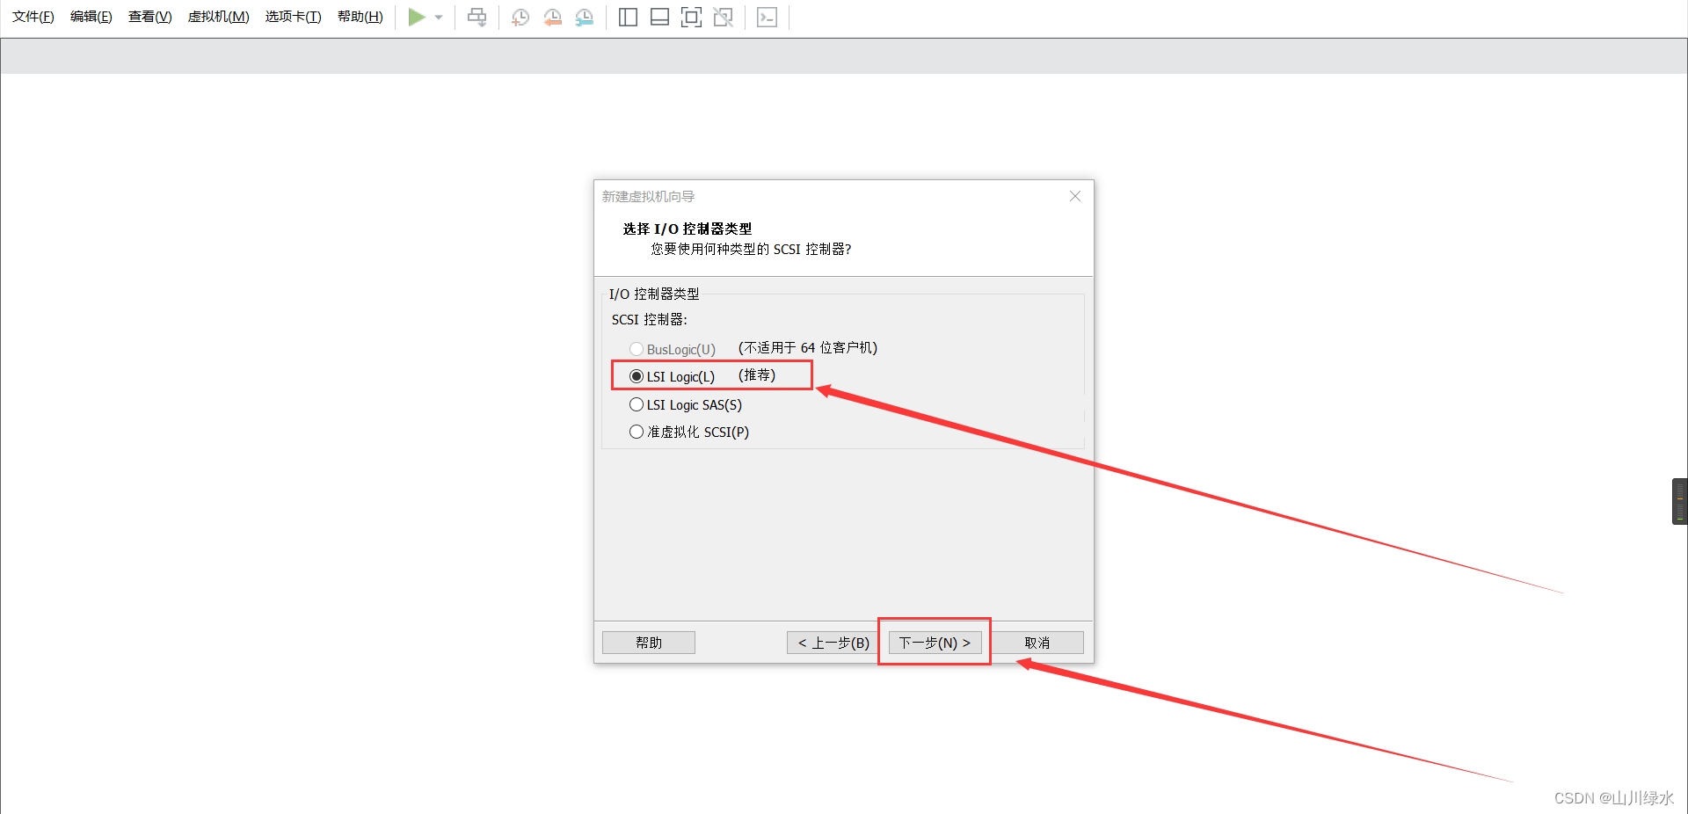
Task: Choose the 准虚拟化 SCSI(P) controller
Action: [636, 432]
